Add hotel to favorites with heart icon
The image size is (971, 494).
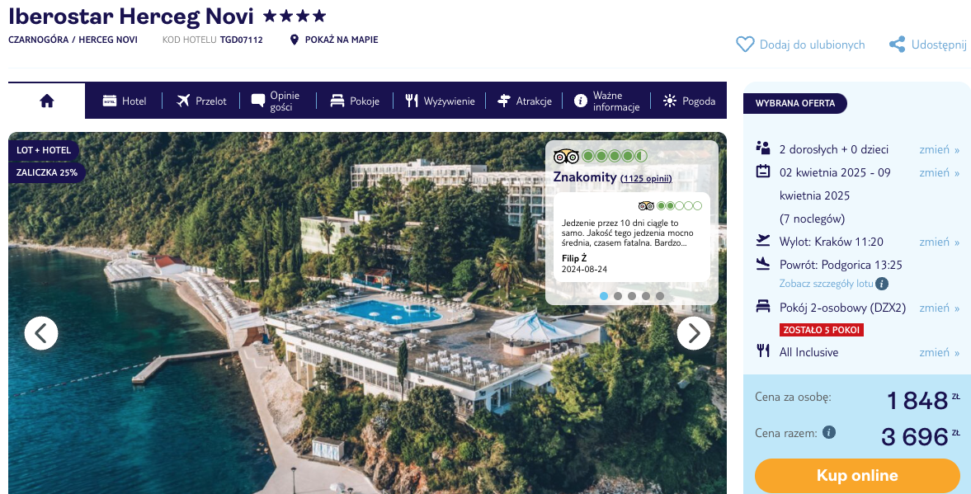click(744, 45)
